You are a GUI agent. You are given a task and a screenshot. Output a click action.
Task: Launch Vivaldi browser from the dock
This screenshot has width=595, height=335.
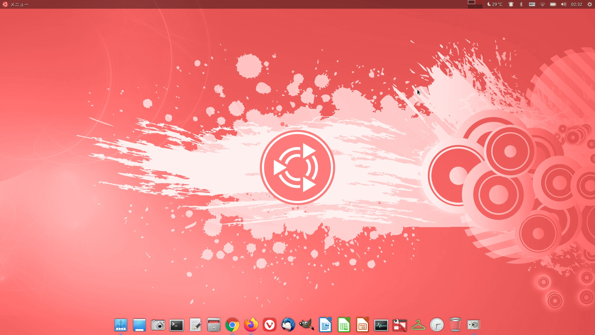click(270, 325)
